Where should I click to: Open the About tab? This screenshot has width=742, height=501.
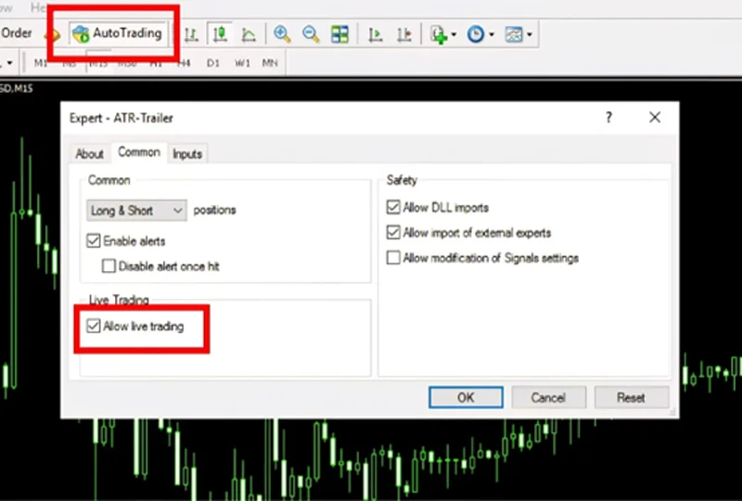coord(89,154)
